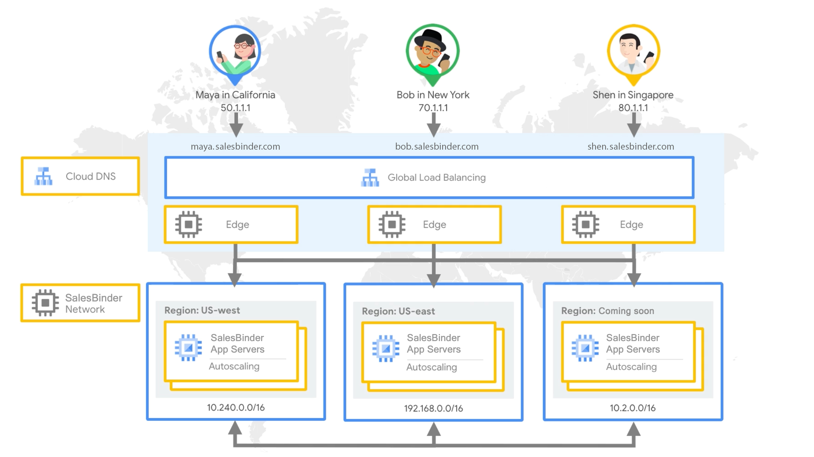Viewport: 814px width, 457px height.
Task: Click the blue compute icon in US-west region
Action: click(188, 348)
